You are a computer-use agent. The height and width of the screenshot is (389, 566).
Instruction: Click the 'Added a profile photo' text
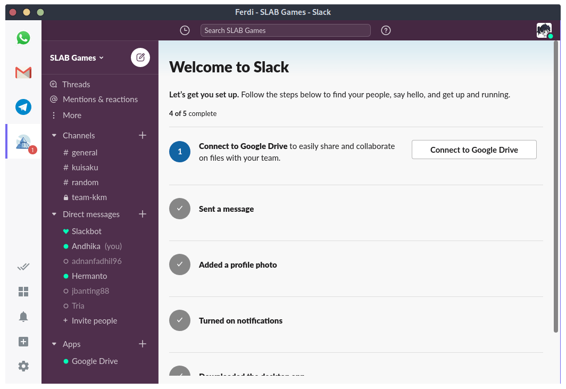(238, 265)
